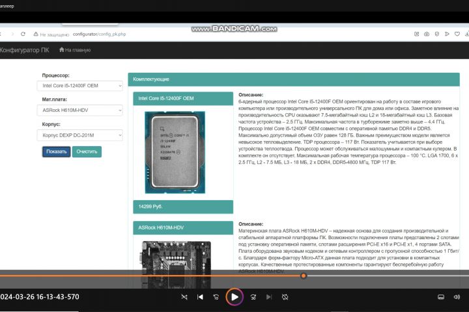The image size is (469, 312).
Task: Click the "Комплектующие" panel header
Action: [294, 79]
